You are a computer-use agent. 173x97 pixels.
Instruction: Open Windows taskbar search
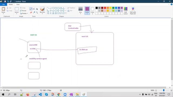[9, 94]
